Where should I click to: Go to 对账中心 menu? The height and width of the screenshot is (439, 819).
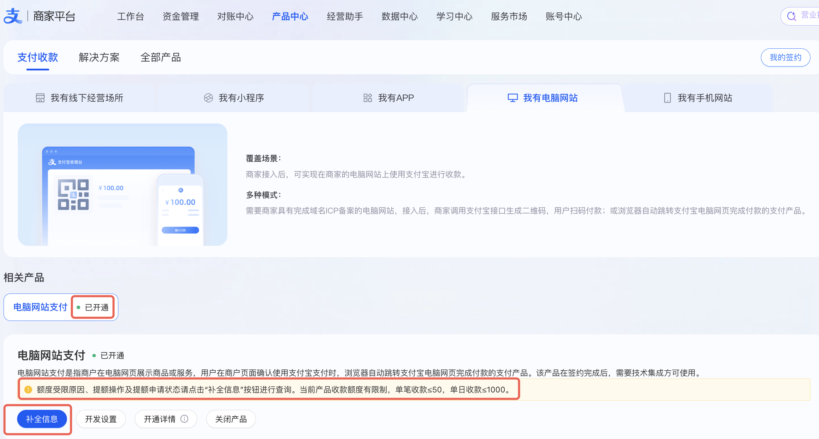[235, 16]
